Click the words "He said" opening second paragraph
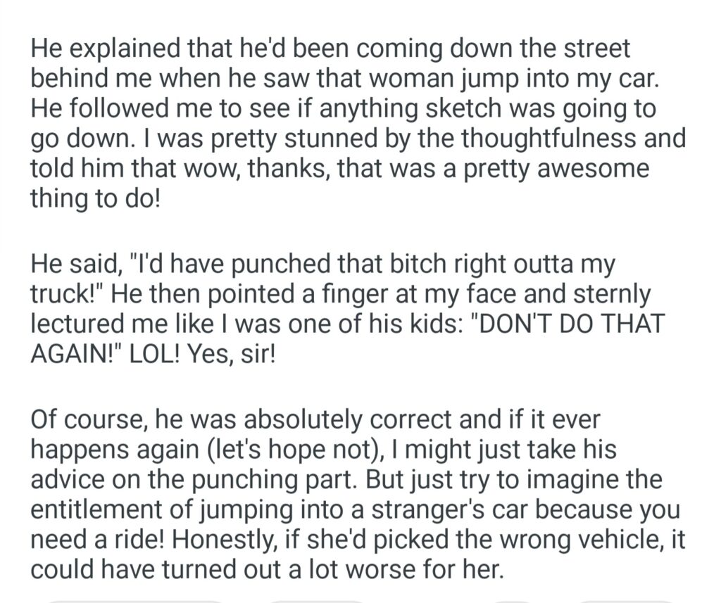This screenshot has height=603, width=721. pos(74,265)
